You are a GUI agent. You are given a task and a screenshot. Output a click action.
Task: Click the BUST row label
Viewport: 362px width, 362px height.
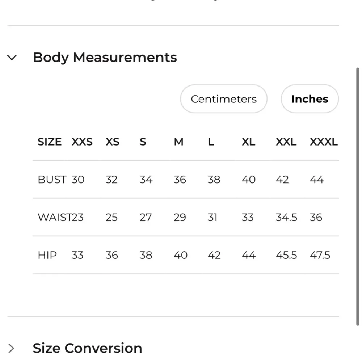[52, 180]
